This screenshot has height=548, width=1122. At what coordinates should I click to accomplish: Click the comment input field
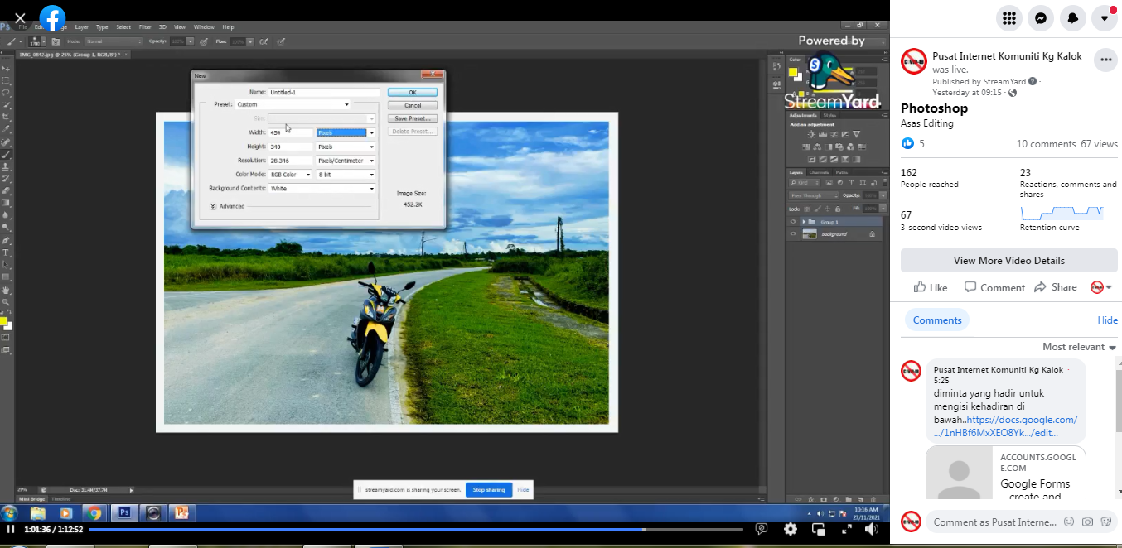(994, 522)
